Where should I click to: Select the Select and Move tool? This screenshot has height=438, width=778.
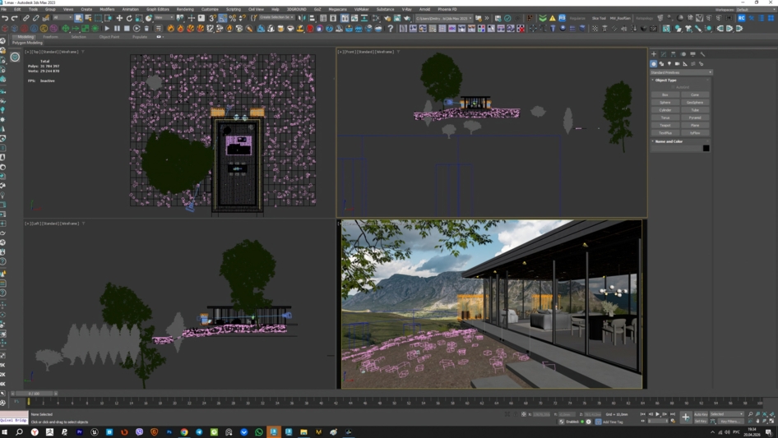(x=119, y=18)
